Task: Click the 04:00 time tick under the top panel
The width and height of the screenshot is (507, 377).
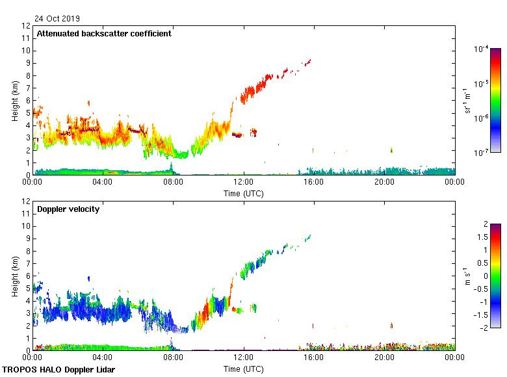Action: pyautogui.click(x=103, y=183)
